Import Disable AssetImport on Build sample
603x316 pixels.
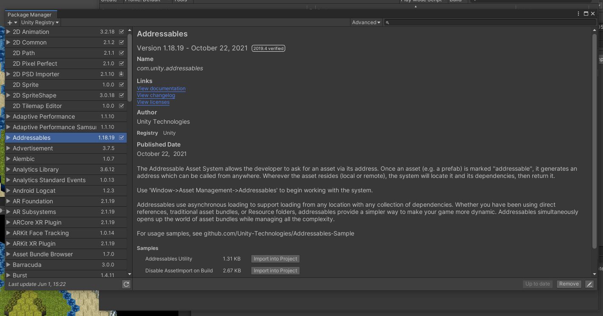click(275, 271)
